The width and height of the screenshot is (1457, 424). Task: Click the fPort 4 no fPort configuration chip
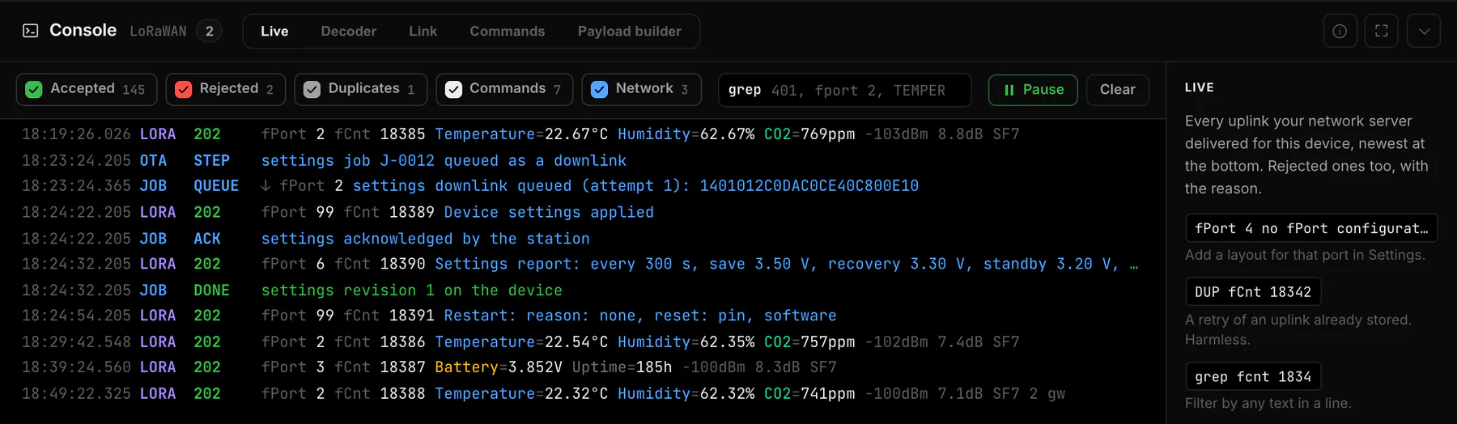[1311, 228]
